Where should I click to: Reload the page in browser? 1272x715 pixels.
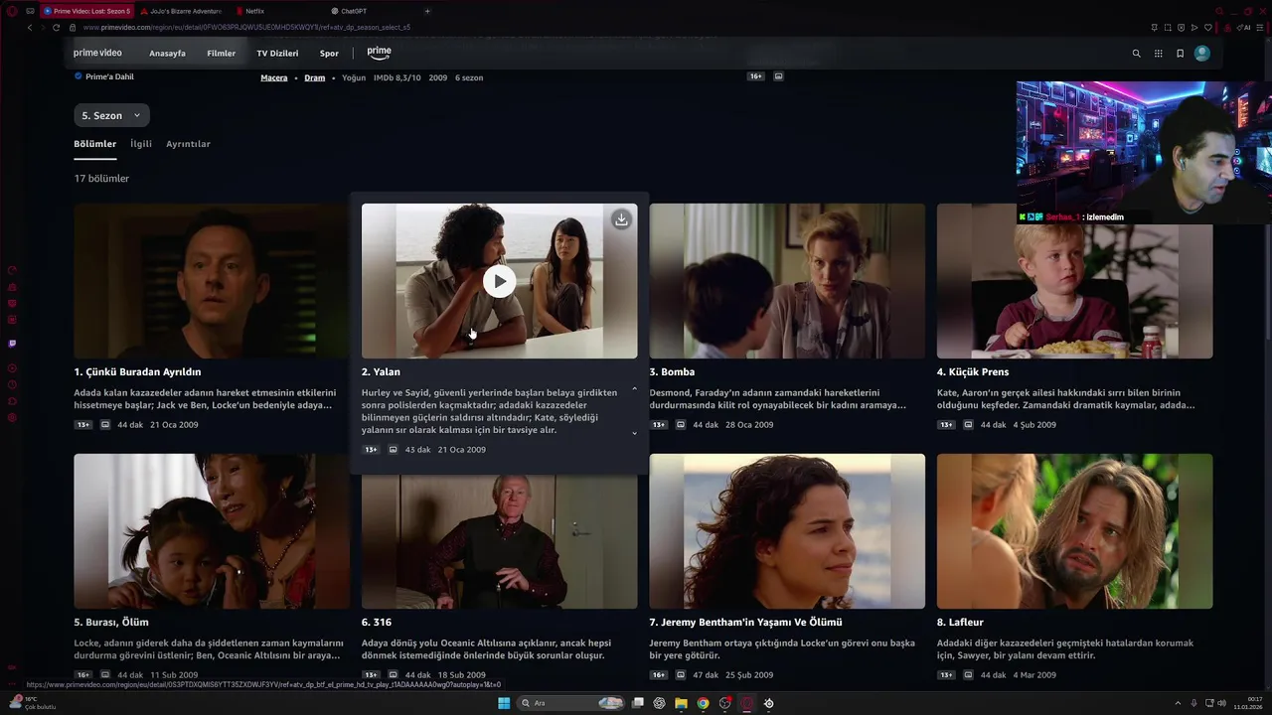click(x=56, y=27)
